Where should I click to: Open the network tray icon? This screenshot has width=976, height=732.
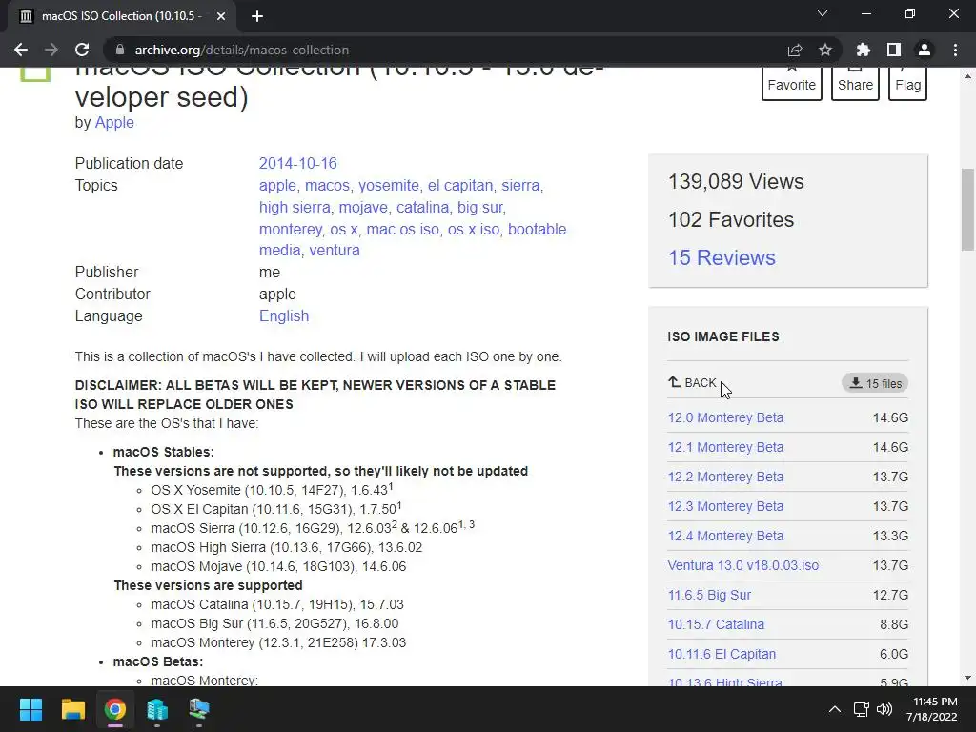[x=862, y=709]
